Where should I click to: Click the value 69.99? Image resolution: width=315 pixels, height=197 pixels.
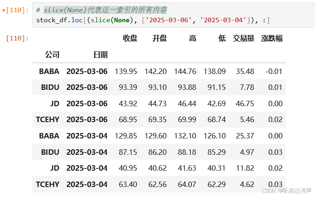click(x=187, y=119)
